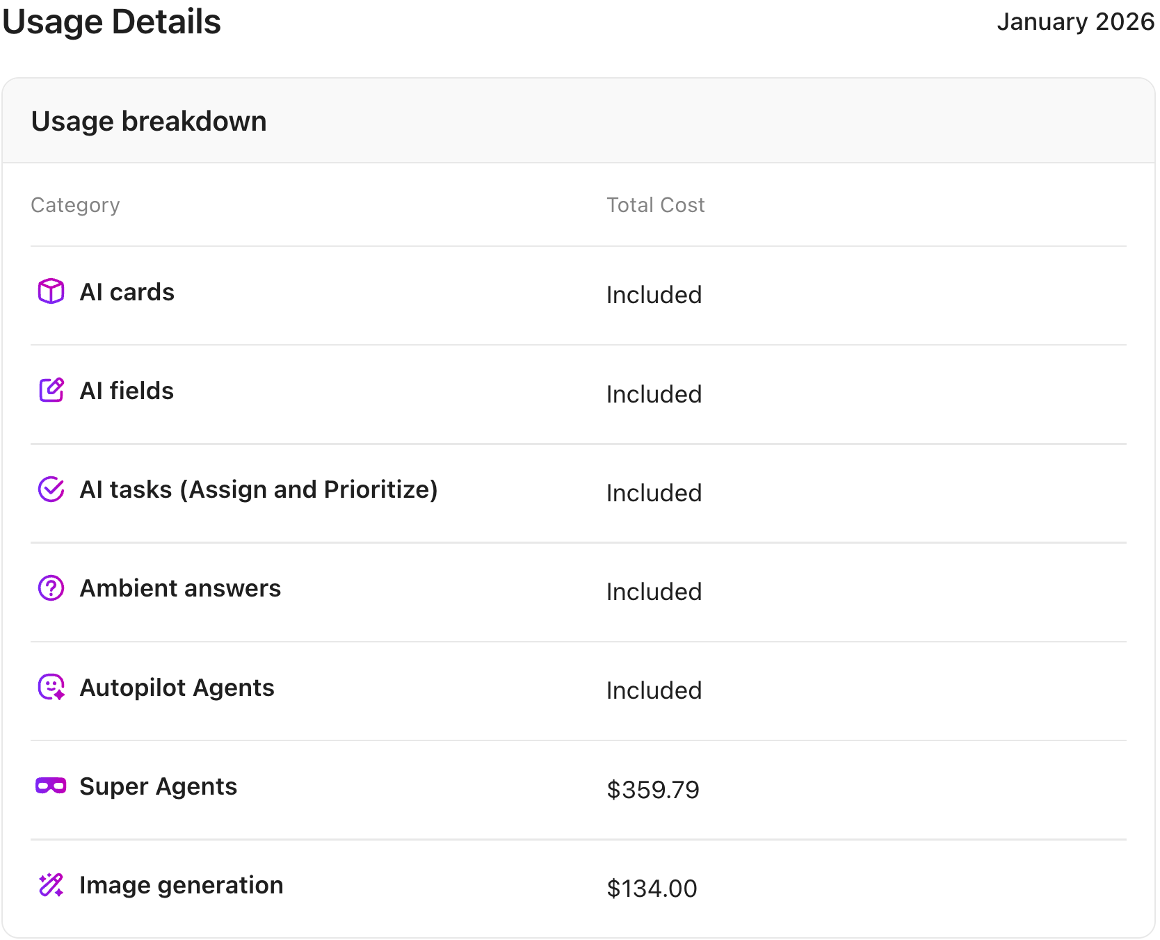Viewport: 1160px width, 940px height.
Task: Click the AI tasks checkmark icon
Action: coord(50,489)
